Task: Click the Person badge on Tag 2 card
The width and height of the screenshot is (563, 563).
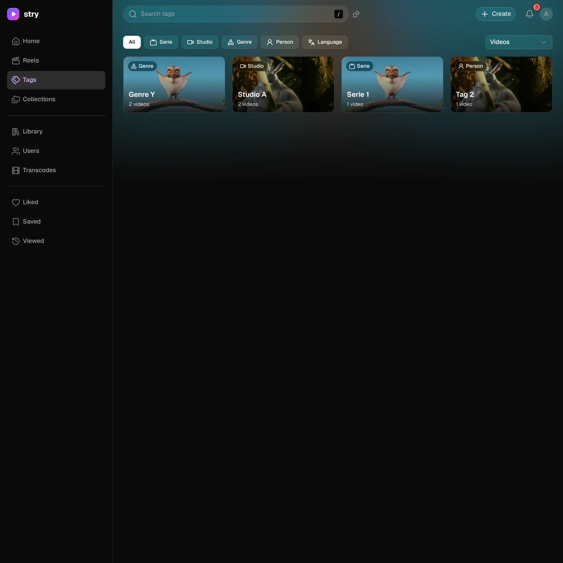Action: (x=471, y=66)
